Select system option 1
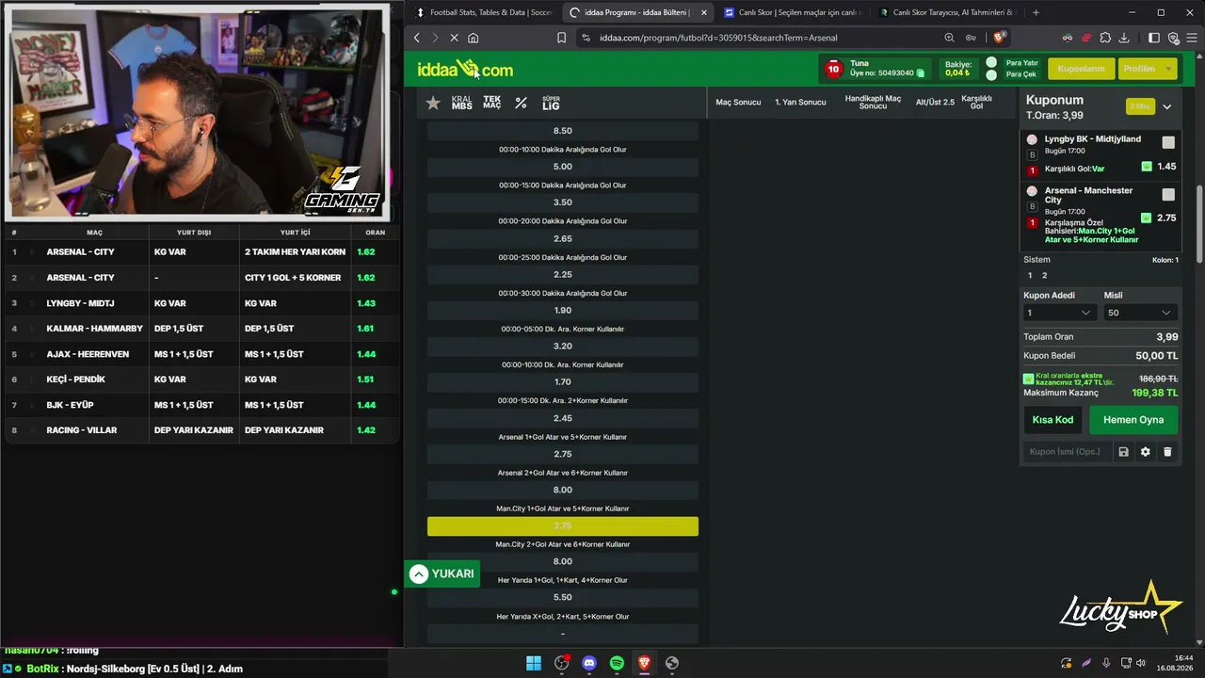Image resolution: width=1205 pixels, height=678 pixels. click(x=1030, y=275)
